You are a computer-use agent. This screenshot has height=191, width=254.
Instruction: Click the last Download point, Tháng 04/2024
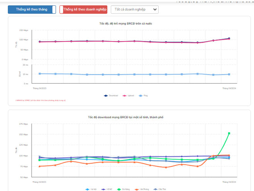229,38
